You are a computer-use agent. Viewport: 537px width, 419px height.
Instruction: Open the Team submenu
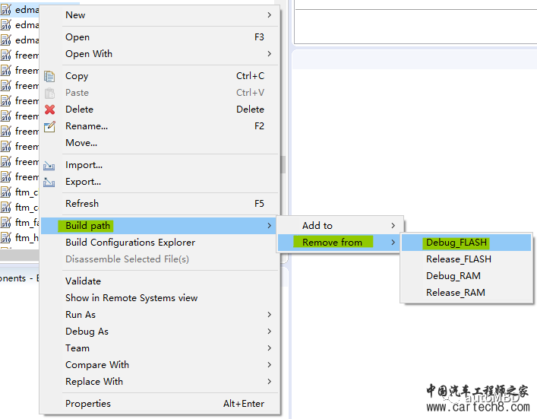click(160, 348)
